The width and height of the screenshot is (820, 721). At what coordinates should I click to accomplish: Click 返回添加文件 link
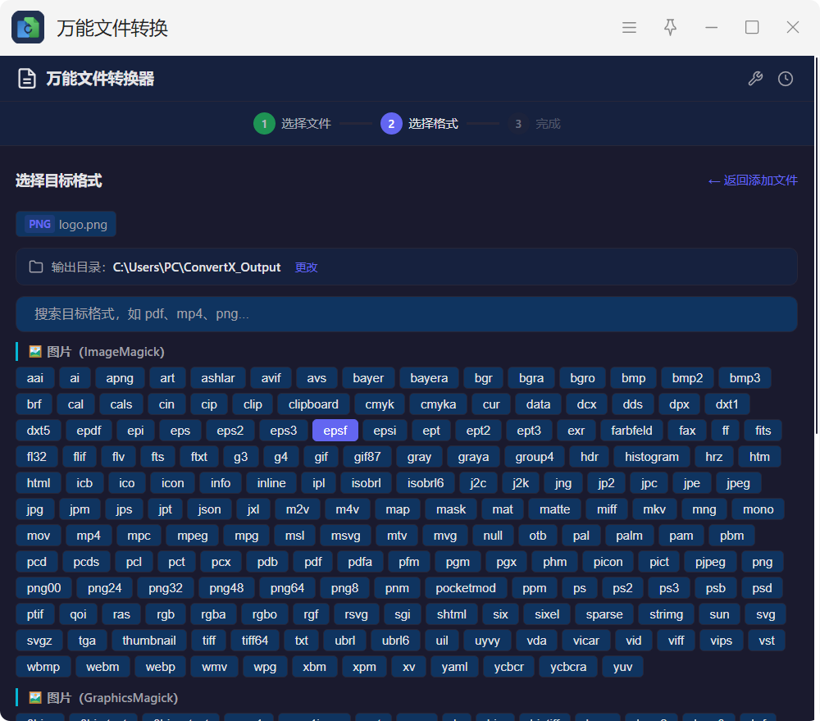pyautogui.click(x=753, y=180)
